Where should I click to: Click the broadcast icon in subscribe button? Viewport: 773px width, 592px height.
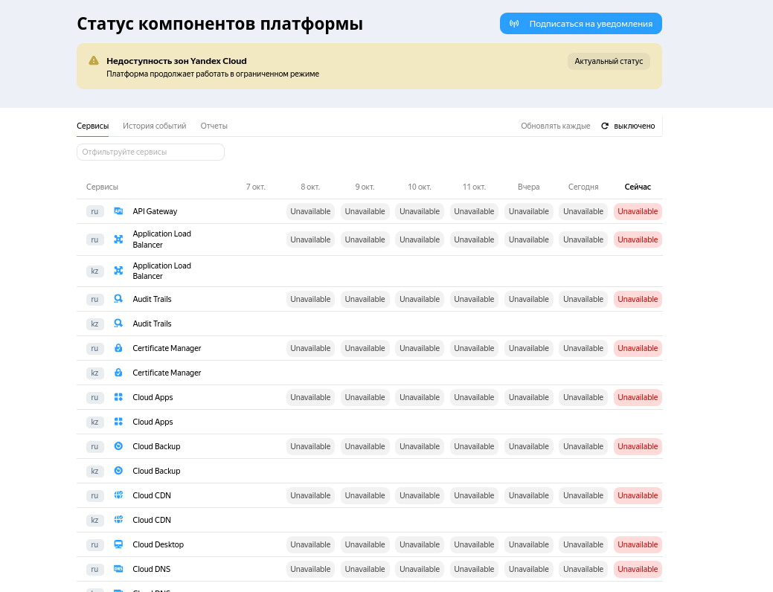(514, 24)
